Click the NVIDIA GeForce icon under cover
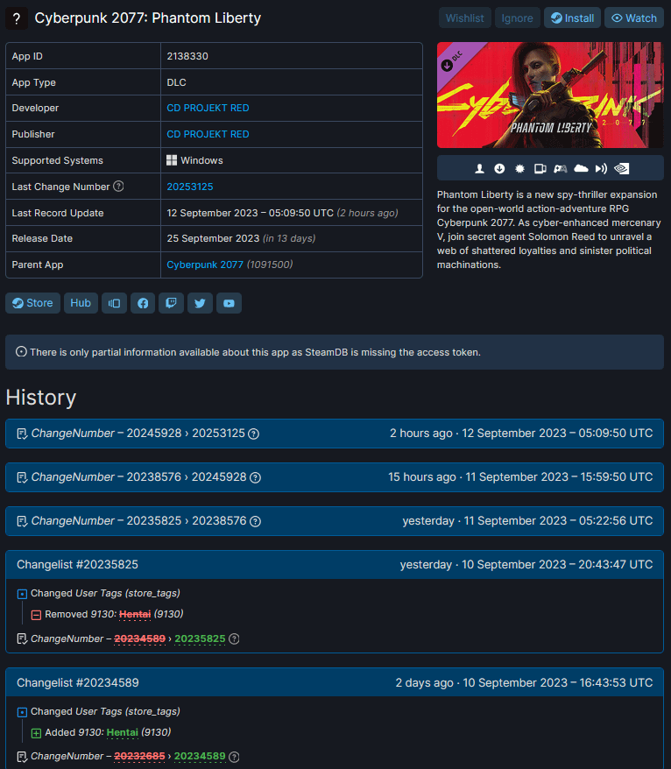671x769 pixels. (x=621, y=169)
